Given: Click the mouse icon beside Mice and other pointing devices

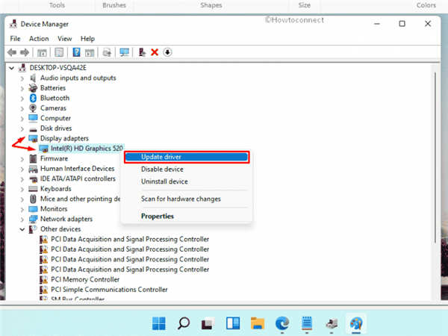Looking at the screenshot, I should [33, 199].
